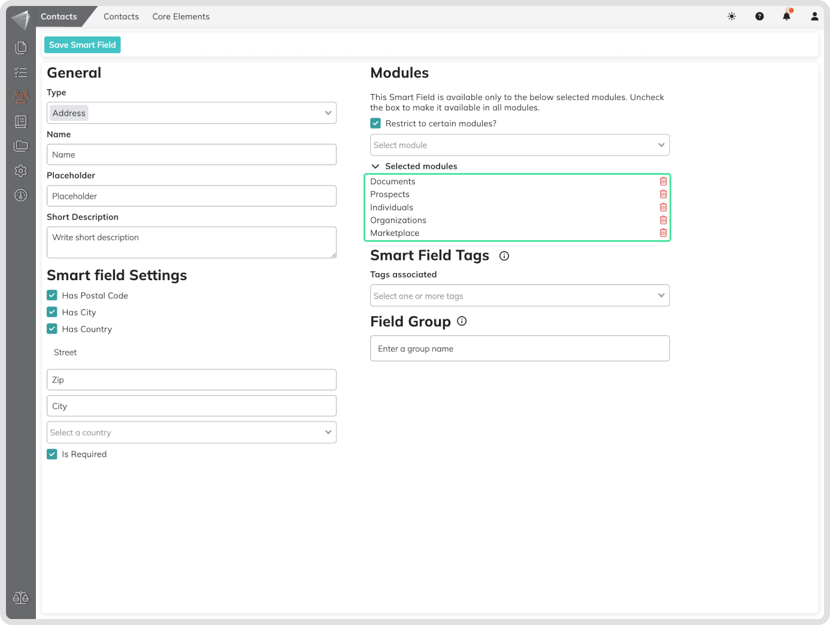Open the Type dropdown showing Address
This screenshot has width=830, height=625.
click(191, 113)
